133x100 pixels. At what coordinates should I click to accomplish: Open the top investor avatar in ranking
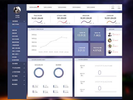click(110, 35)
